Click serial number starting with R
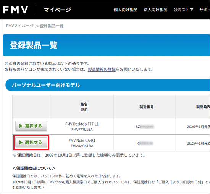Image resolution: width=210 pixels, height=194 pixels. click(145, 143)
